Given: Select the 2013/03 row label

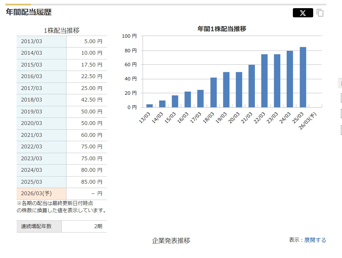Looking at the screenshot, I should pyautogui.click(x=41, y=41).
